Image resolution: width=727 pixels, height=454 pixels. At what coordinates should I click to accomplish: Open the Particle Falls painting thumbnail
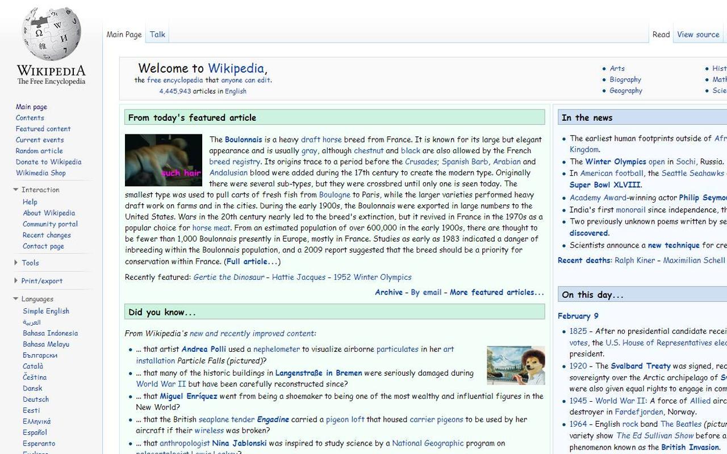click(x=516, y=365)
